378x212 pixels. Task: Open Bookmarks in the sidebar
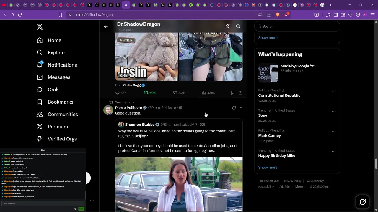pos(55,102)
